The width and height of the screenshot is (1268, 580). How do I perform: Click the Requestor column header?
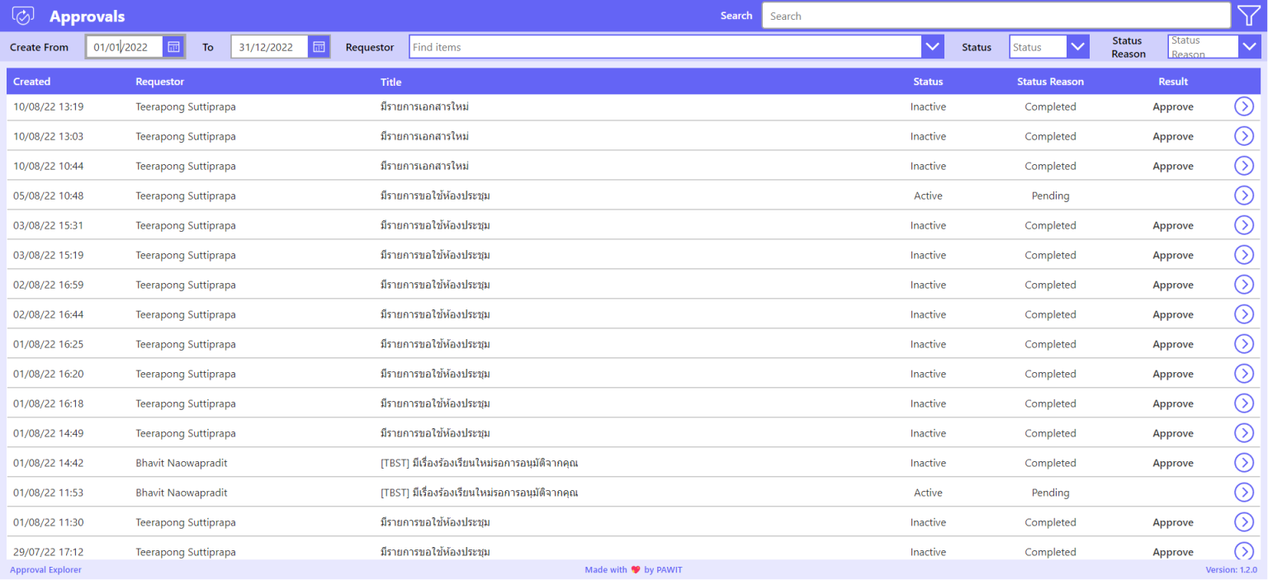(160, 82)
